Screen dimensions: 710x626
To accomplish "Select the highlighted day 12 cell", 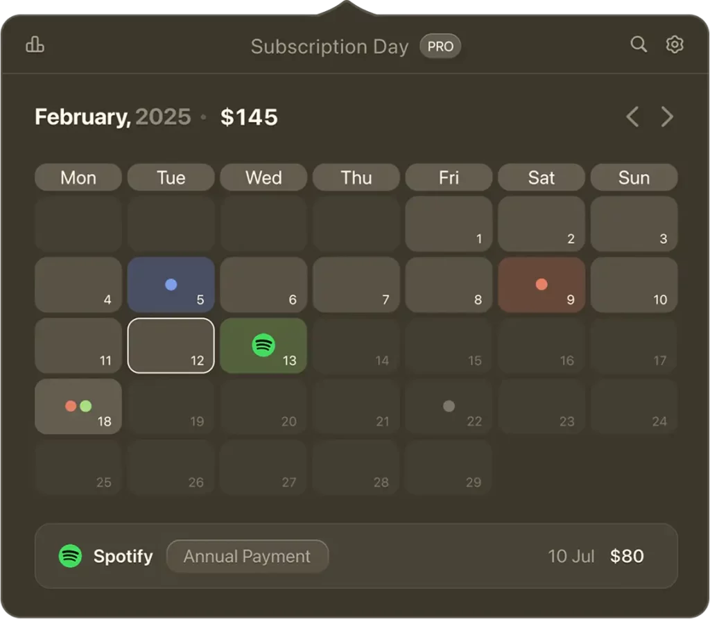I will click(x=171, y=345).
